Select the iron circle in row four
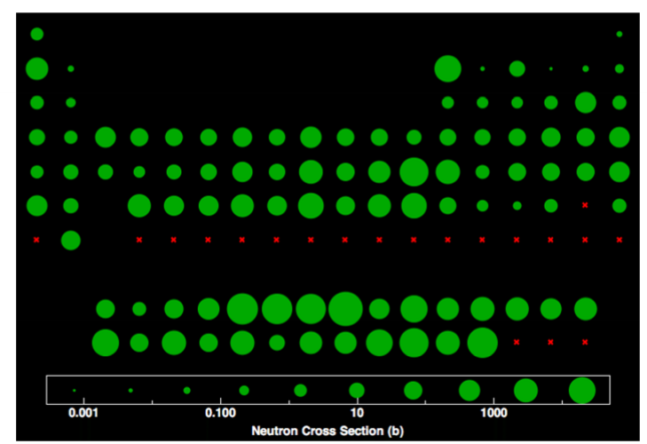The height and width of the screenshot is (444, 647). tap(277, 137)
